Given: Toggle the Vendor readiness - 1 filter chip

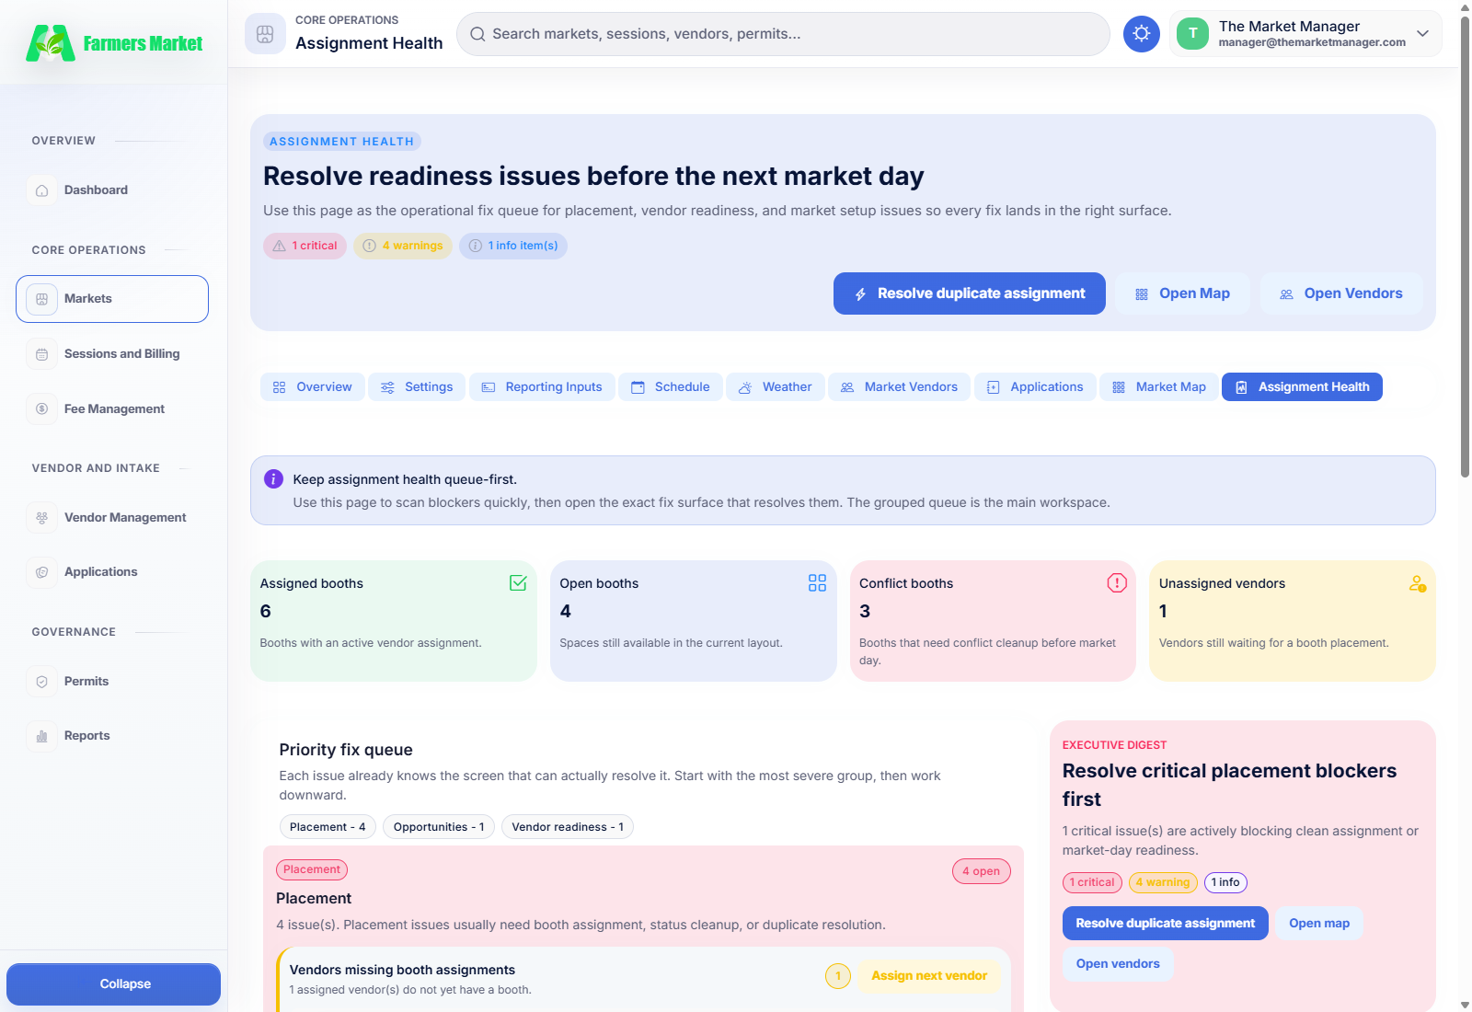Looking at the screenshot, I should pos(567,826).
